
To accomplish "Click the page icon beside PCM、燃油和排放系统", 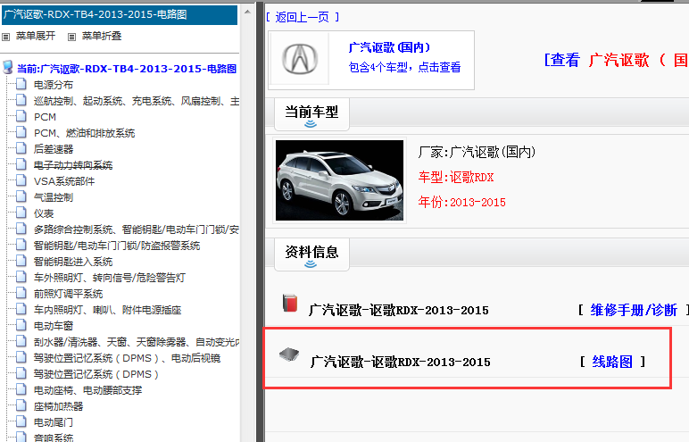I will point(21,132).
